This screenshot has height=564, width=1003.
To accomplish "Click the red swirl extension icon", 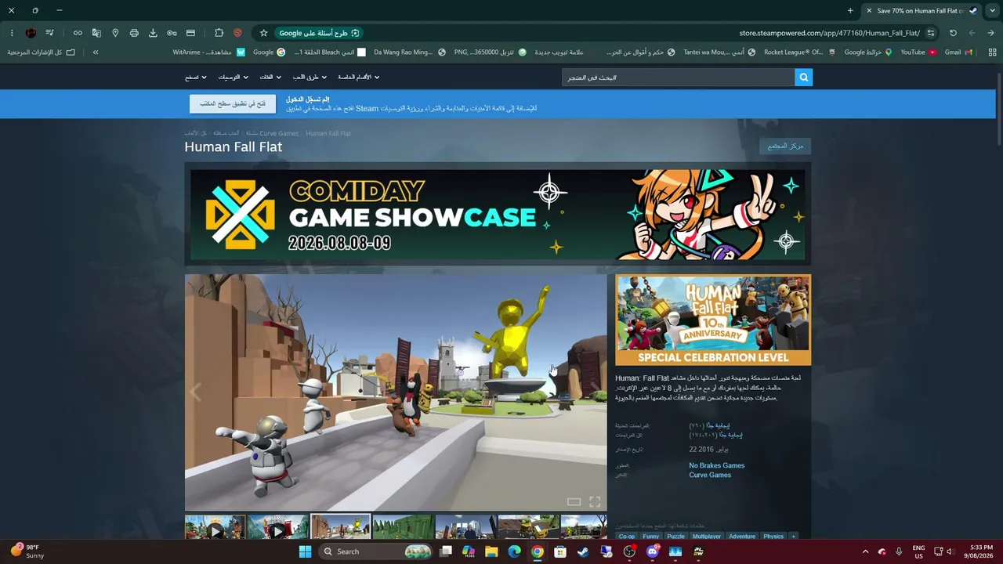I will click(x=237, y=33).
